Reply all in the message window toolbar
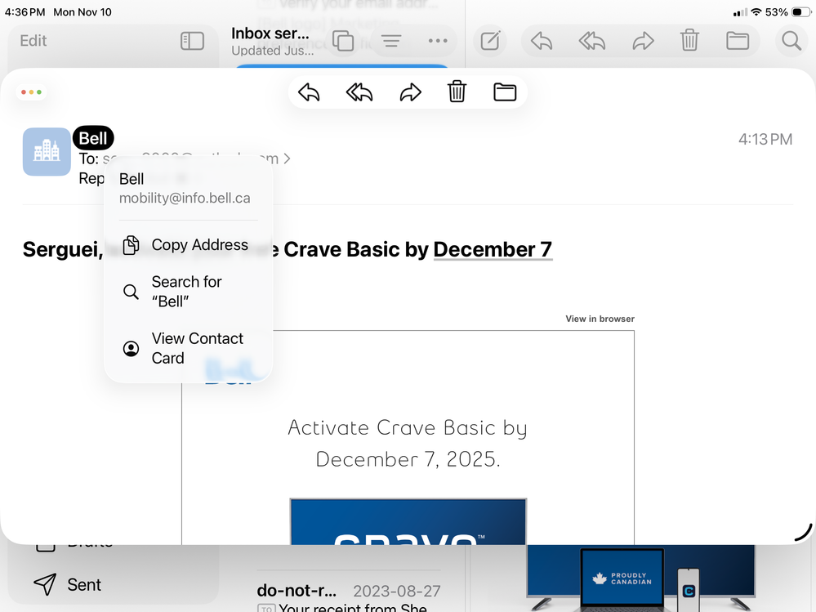Screen dimensions: 816x612 tap(359, 92)
